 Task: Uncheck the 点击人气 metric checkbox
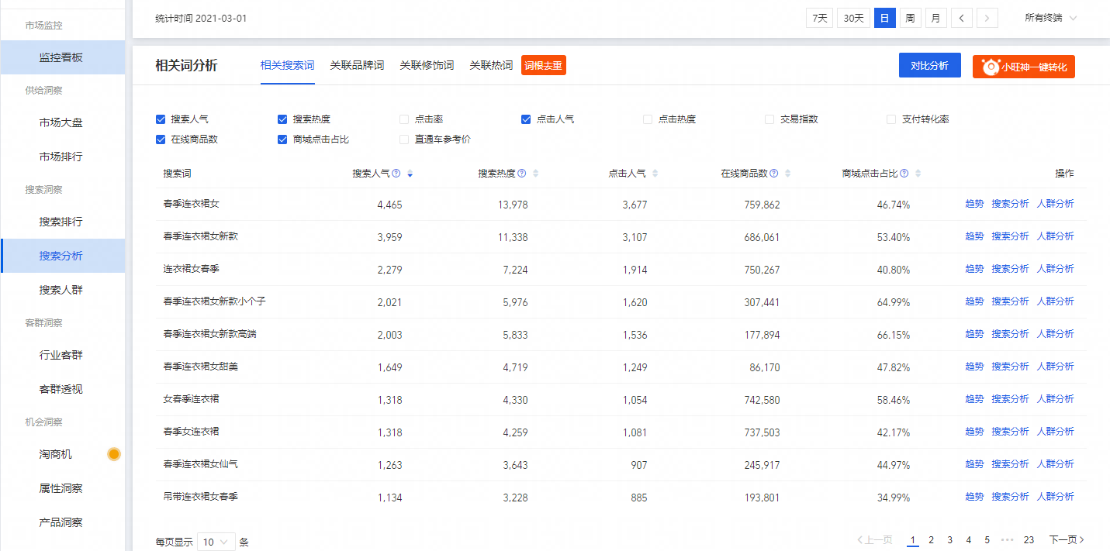[x=526, y=119]
